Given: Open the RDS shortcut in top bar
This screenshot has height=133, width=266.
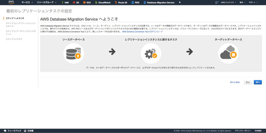Looking at the screenshot, I should tap(135, 3).
